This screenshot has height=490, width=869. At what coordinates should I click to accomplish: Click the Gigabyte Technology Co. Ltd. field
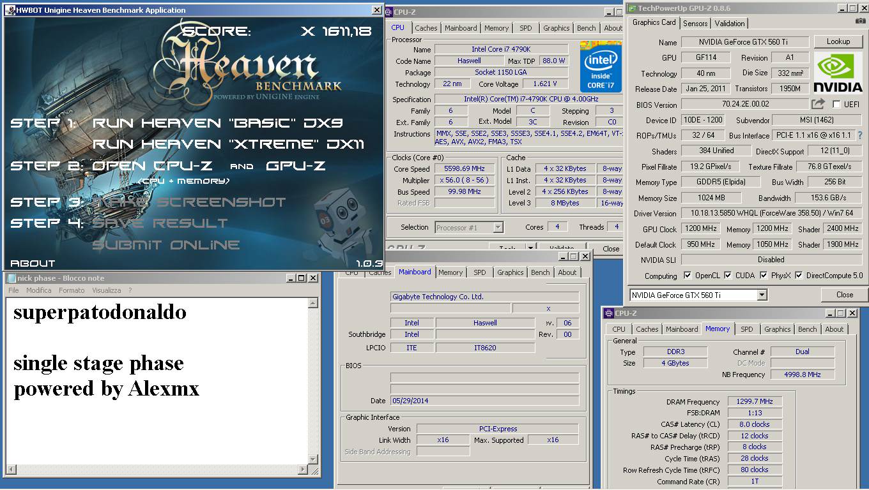(x=484, y=297)
